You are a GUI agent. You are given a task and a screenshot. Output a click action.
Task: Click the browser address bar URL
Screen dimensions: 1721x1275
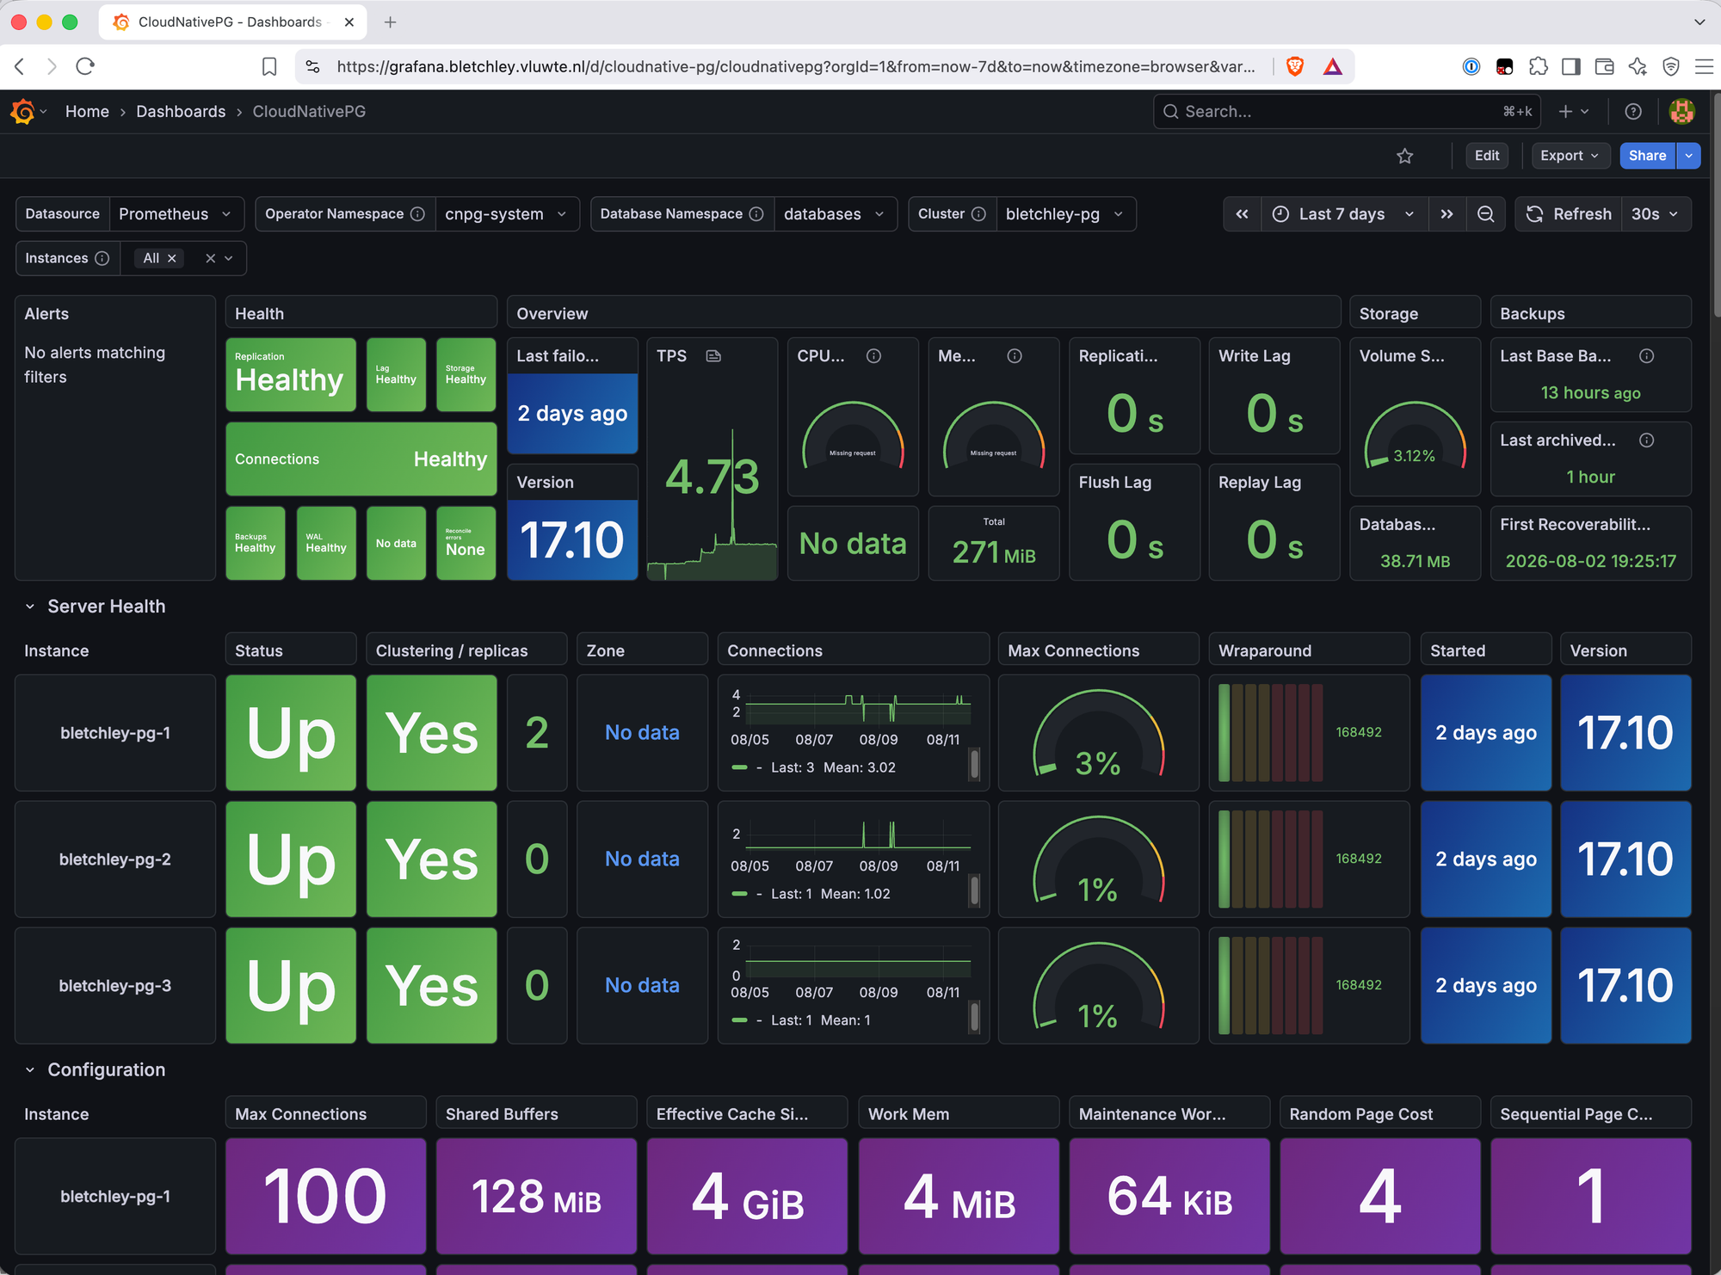(x=795, y=66)
